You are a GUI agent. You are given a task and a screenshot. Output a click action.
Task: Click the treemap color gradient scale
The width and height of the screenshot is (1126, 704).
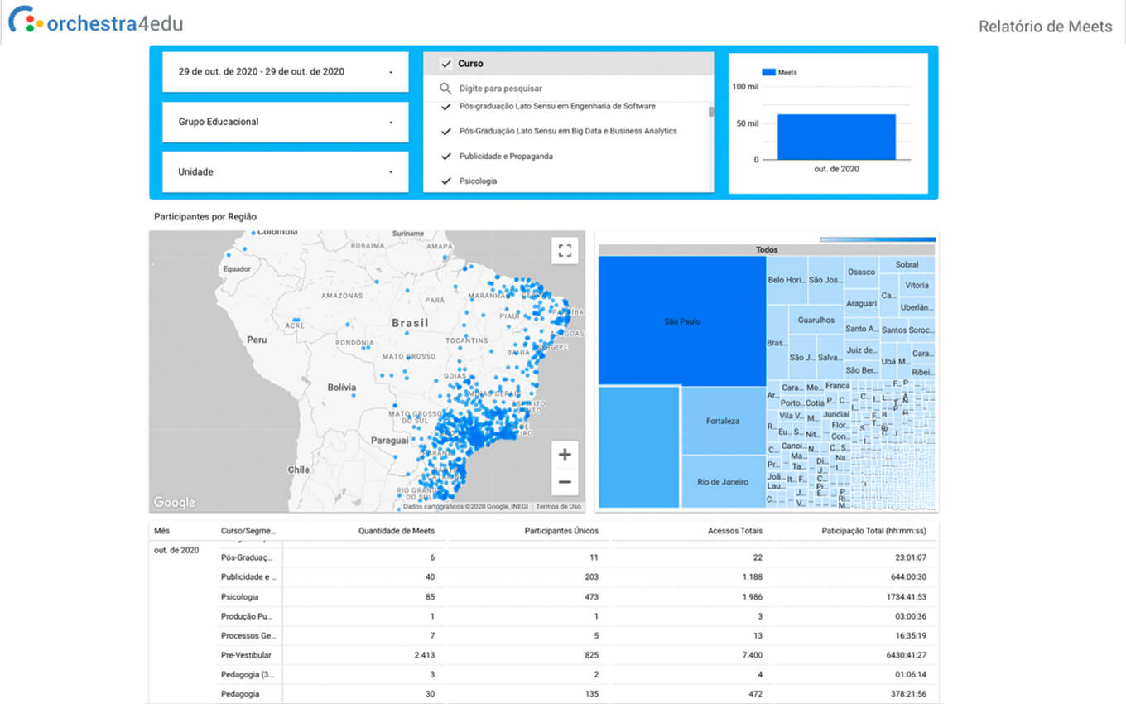[877, 239]
